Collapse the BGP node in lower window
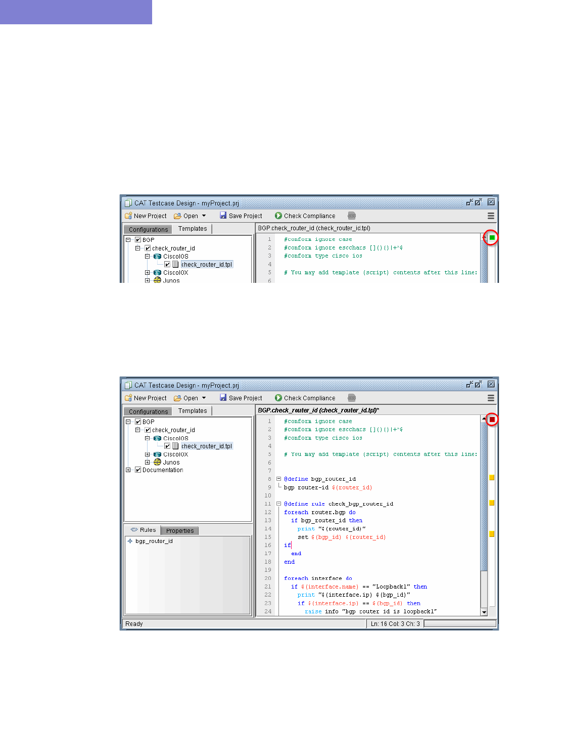This screenshot has height=753, width=563. [x=128, y=422]
